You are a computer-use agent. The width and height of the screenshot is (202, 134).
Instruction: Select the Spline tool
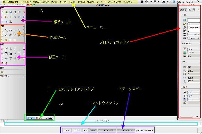[11, 35]
